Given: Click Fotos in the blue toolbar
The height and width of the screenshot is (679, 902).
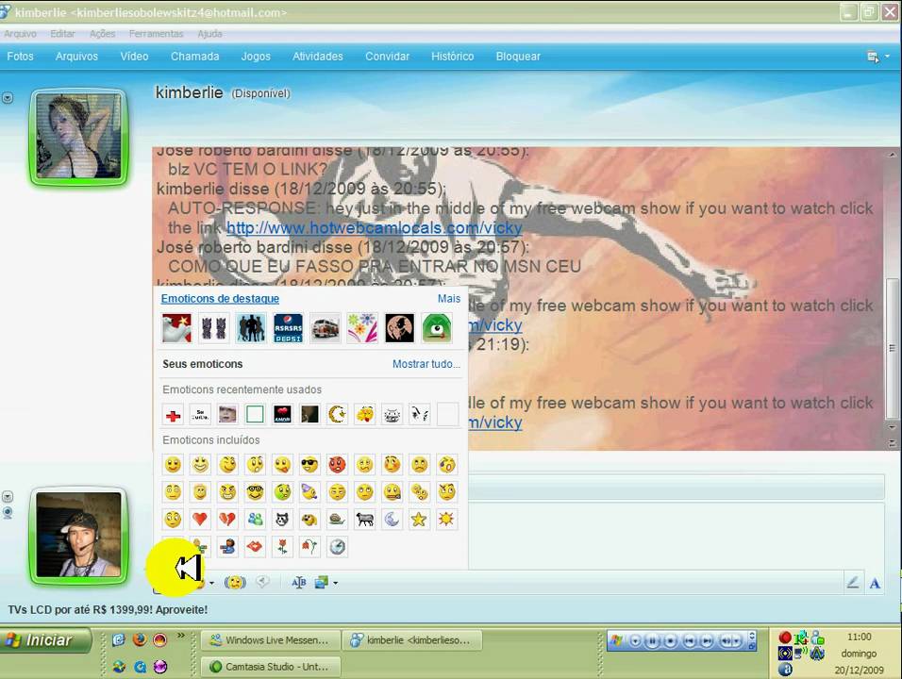Looking at the screenshot, I should [x=20, y=57].
